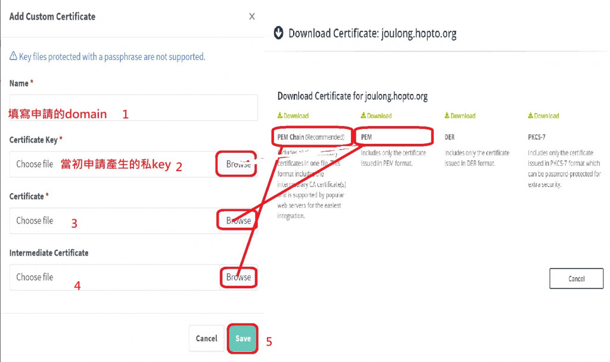610x362 pixels.
Task: Click the warning triangle icon beside passphrase notice
Action: pyautogui.click(x=13, y=56)
